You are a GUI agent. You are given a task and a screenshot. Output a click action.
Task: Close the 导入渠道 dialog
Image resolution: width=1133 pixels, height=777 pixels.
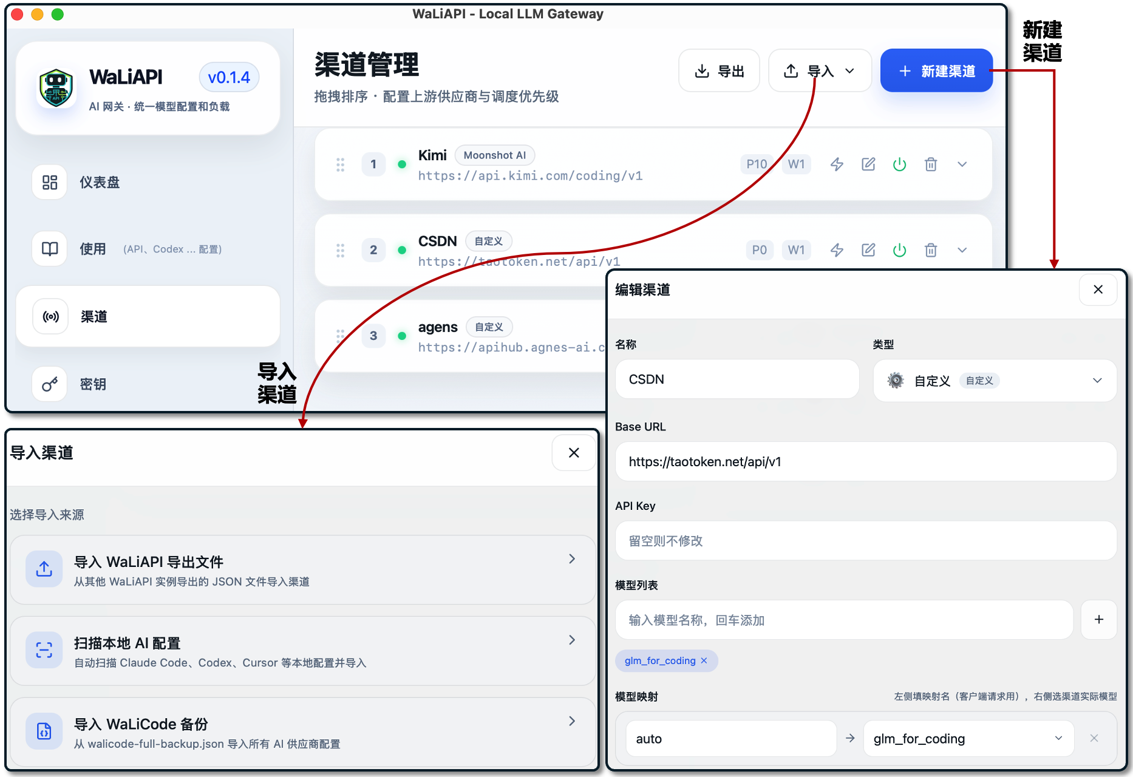(574, 453)
